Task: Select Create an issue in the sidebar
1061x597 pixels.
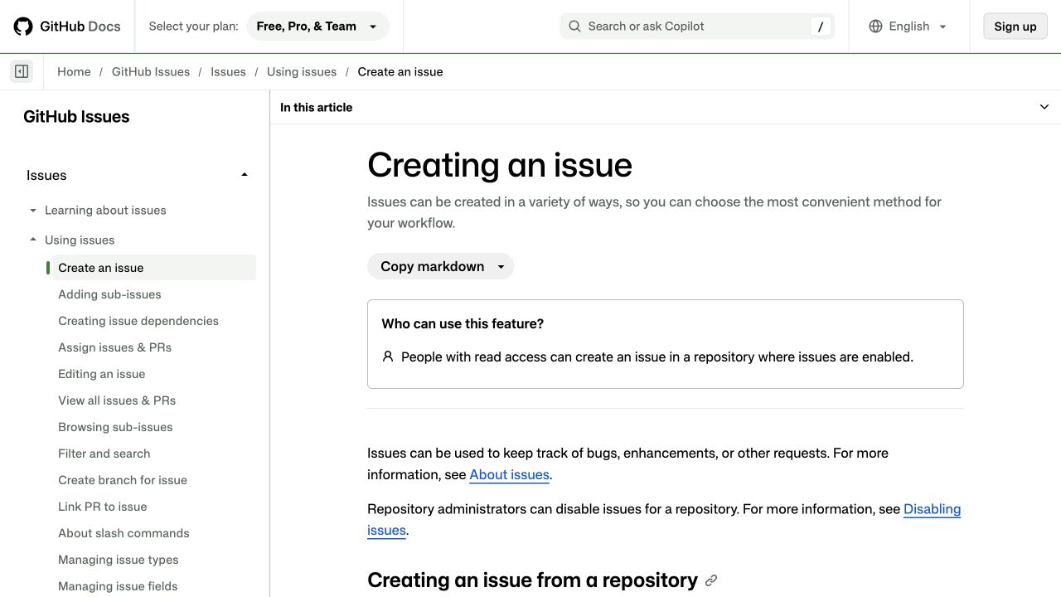Action: tap(154, 268)
